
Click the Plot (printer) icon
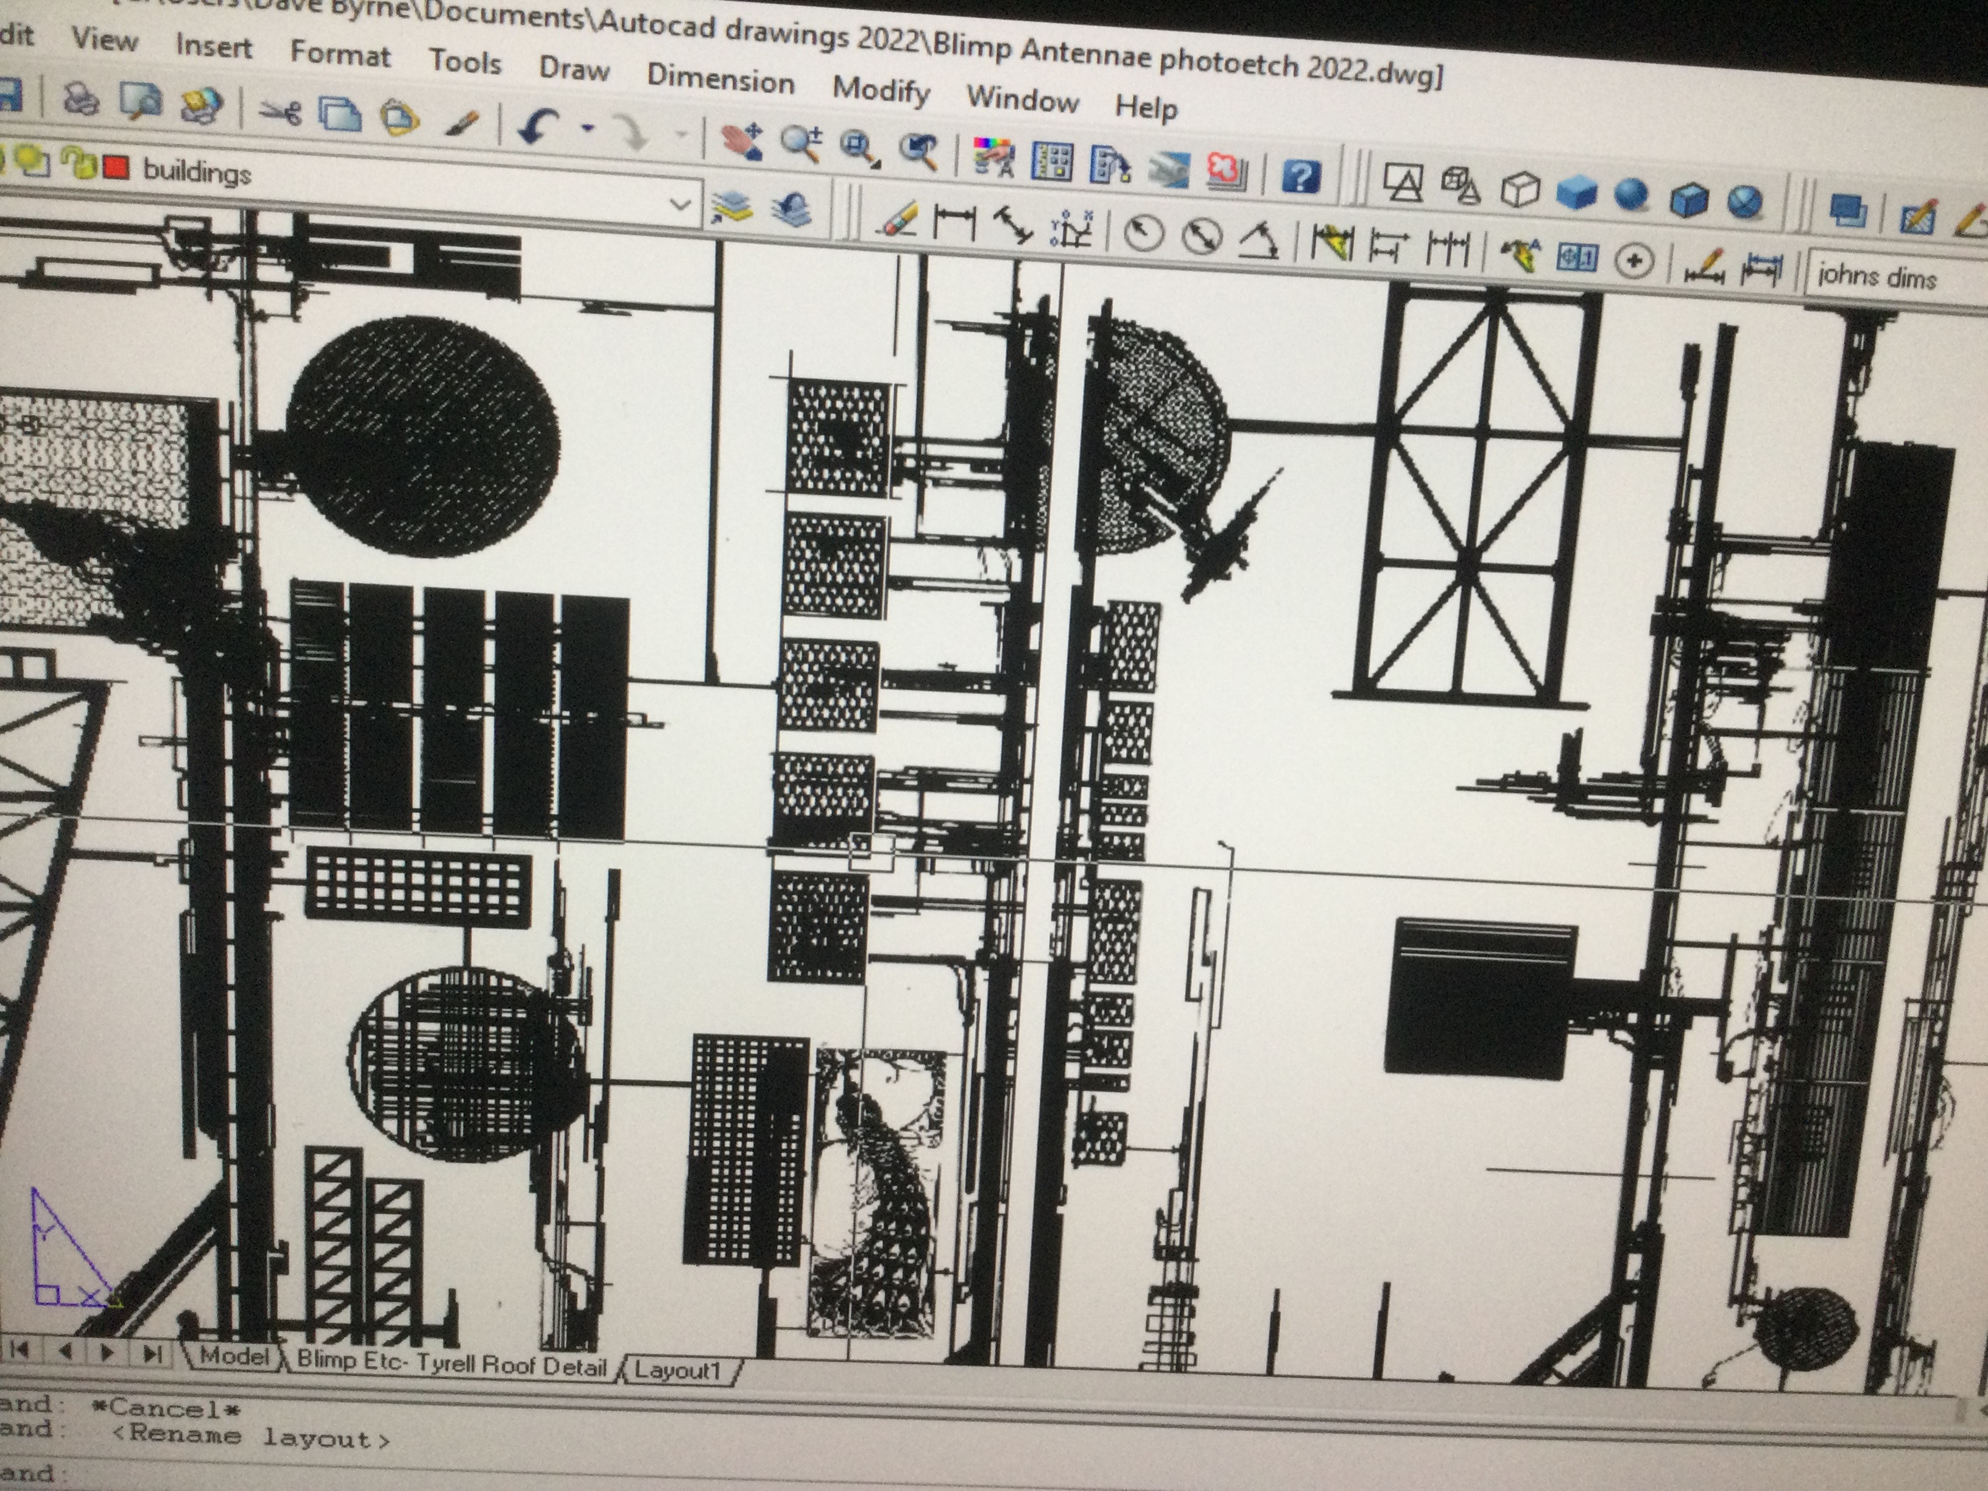point(81,98)
